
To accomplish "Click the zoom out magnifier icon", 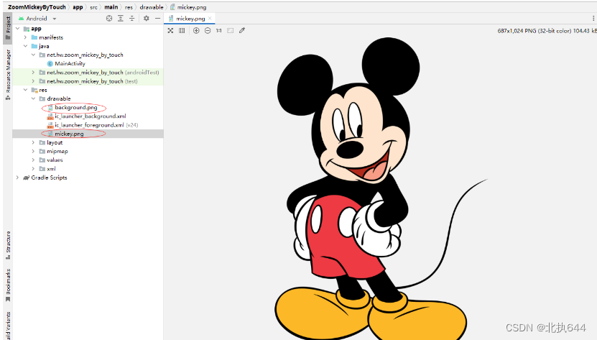I will (x=208, y=31).
